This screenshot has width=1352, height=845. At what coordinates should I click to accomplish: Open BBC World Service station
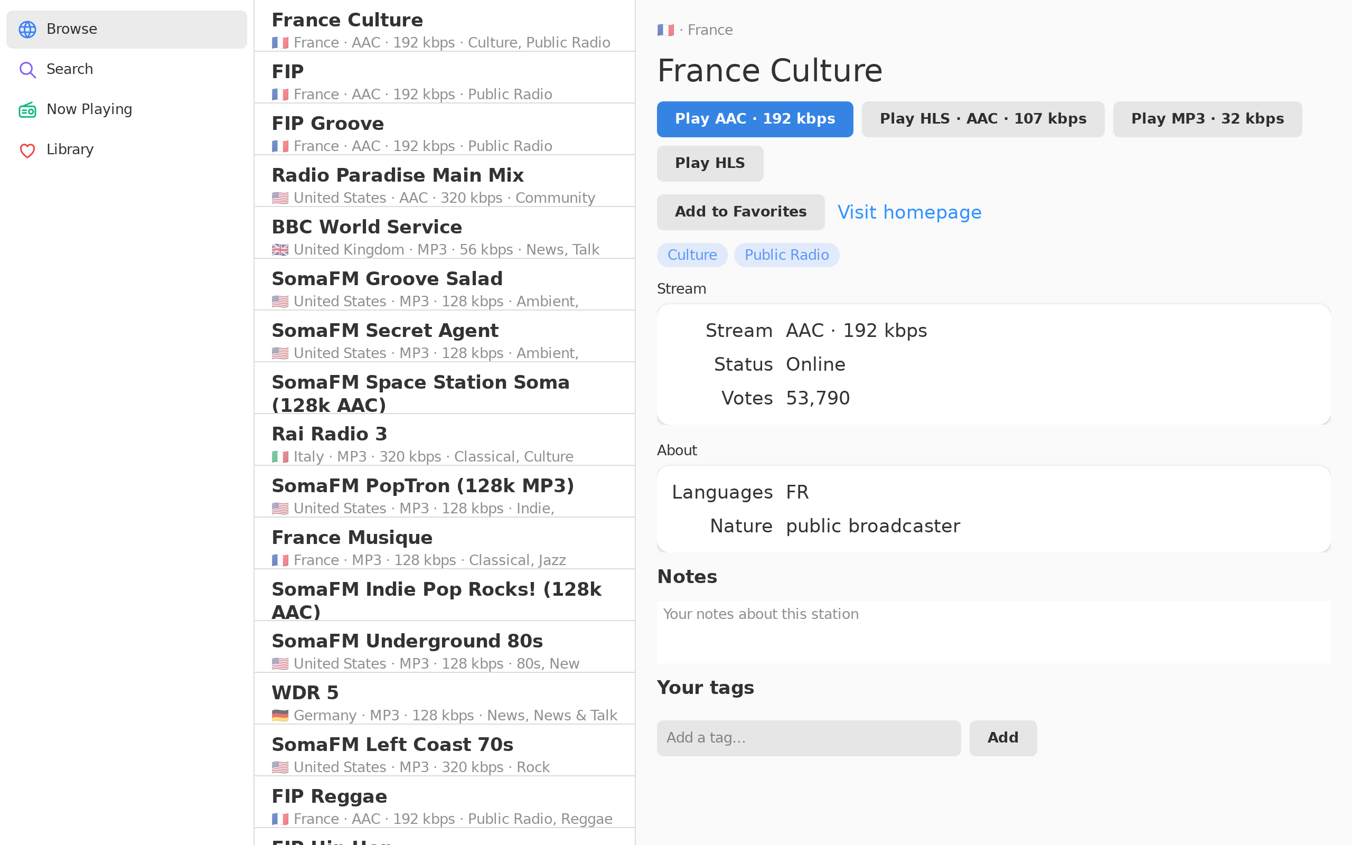point(445,233)
